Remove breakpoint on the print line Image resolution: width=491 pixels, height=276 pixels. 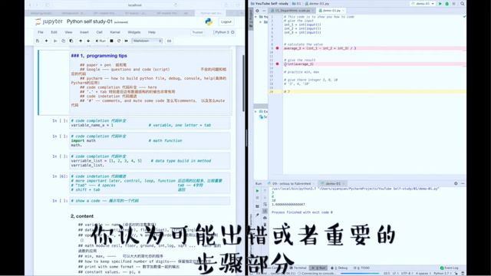278,64
